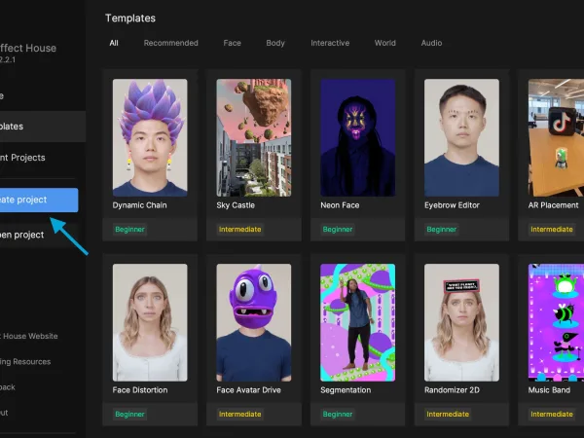The width and height of the screenshot is (584, 438).
Task: Open the Face Distortion template thumbnail
Action: tap(150, 322)
